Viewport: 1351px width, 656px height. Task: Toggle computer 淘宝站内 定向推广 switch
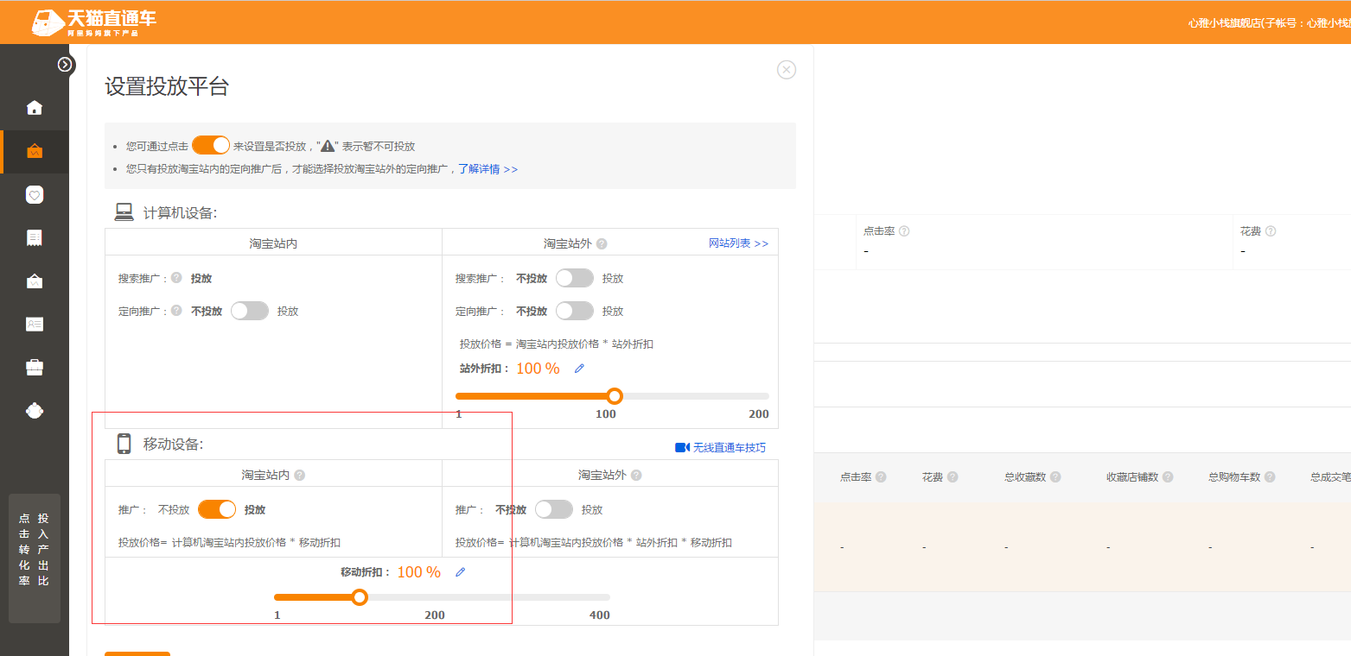[250, 311]
